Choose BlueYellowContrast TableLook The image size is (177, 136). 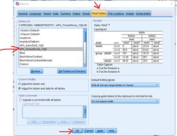click(51, 57)
